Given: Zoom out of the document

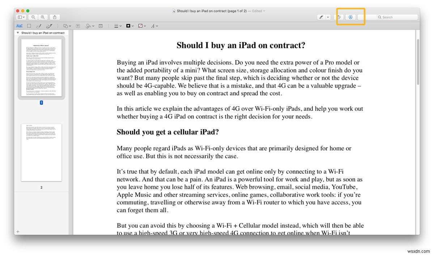Looking at the screenshot, I should coord(33,17).
